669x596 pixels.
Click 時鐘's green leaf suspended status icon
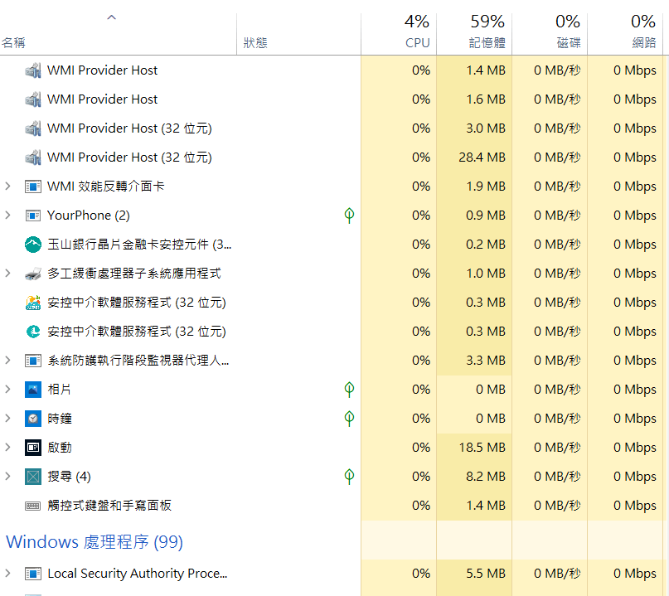(x=349, y=419)
